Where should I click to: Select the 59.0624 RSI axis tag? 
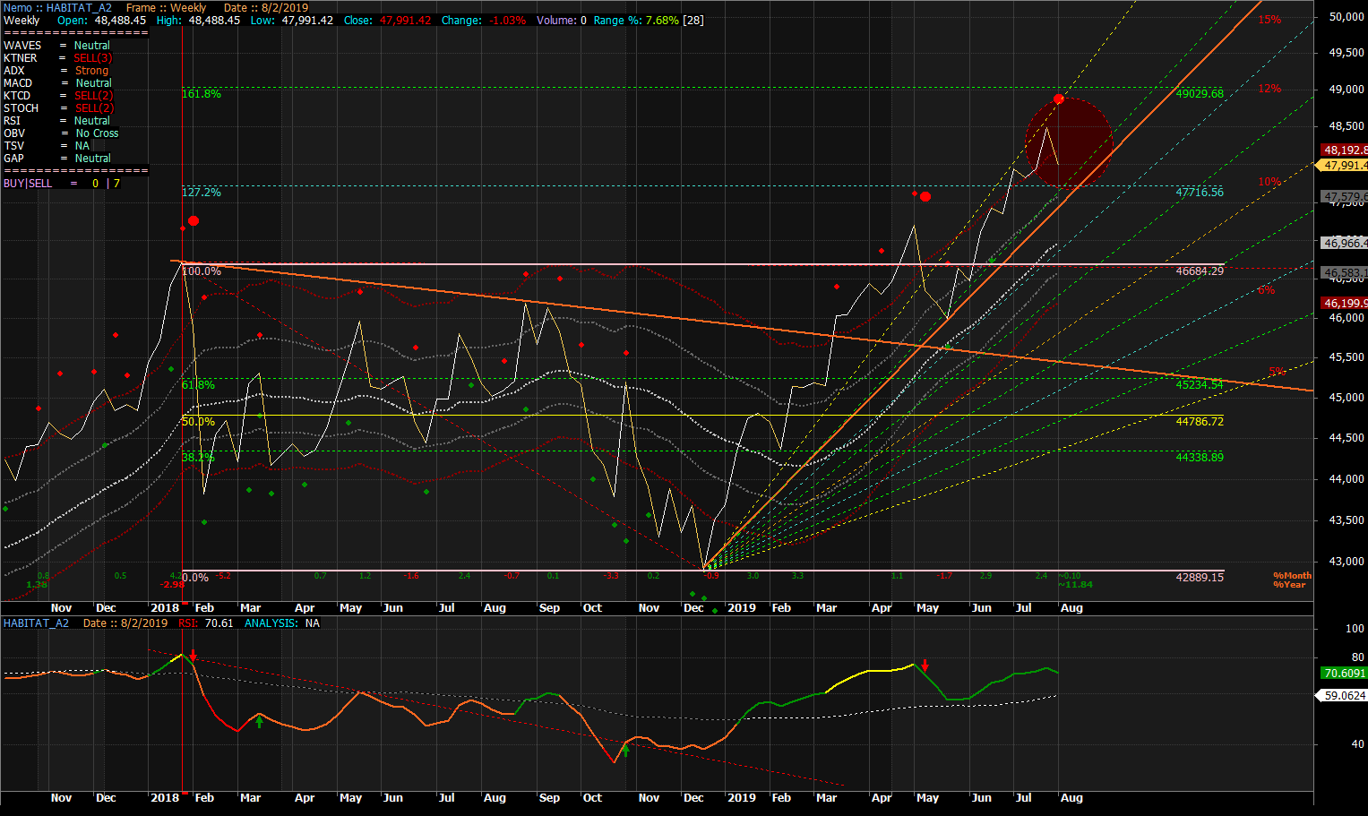(1342, 695)
